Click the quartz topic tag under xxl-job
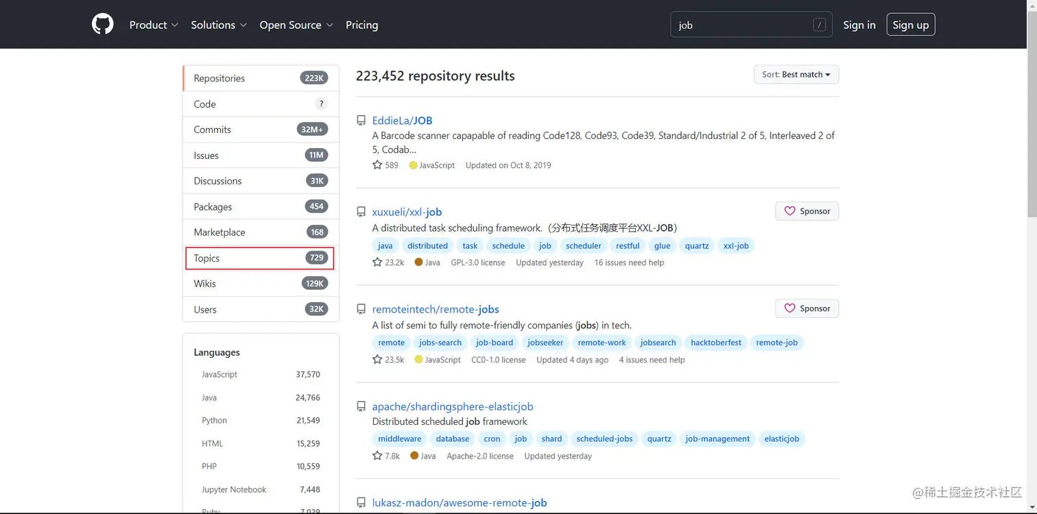1037x514 pixels. pos(696,246)
